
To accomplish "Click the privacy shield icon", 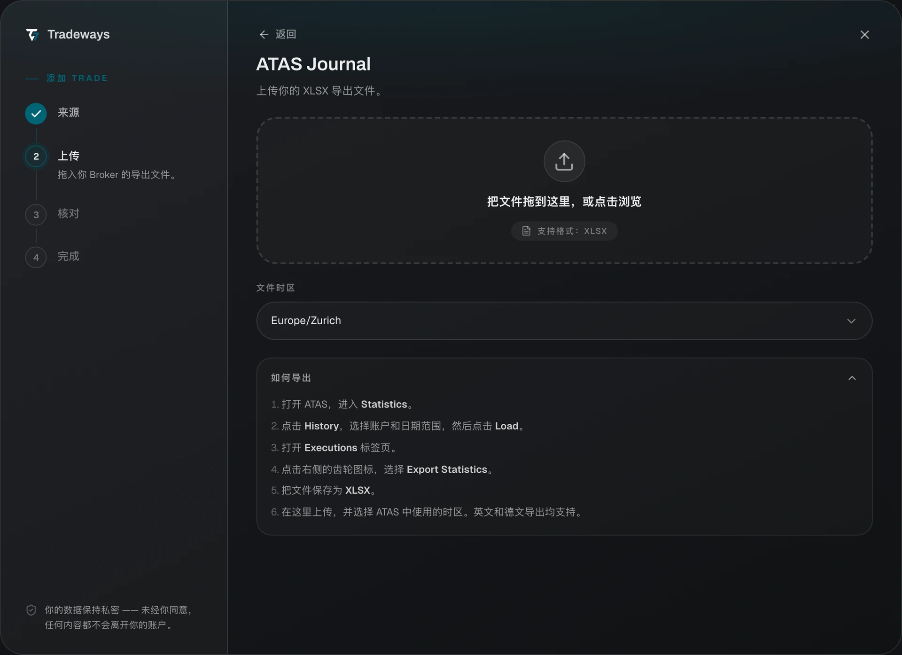I will click(31, 610).
